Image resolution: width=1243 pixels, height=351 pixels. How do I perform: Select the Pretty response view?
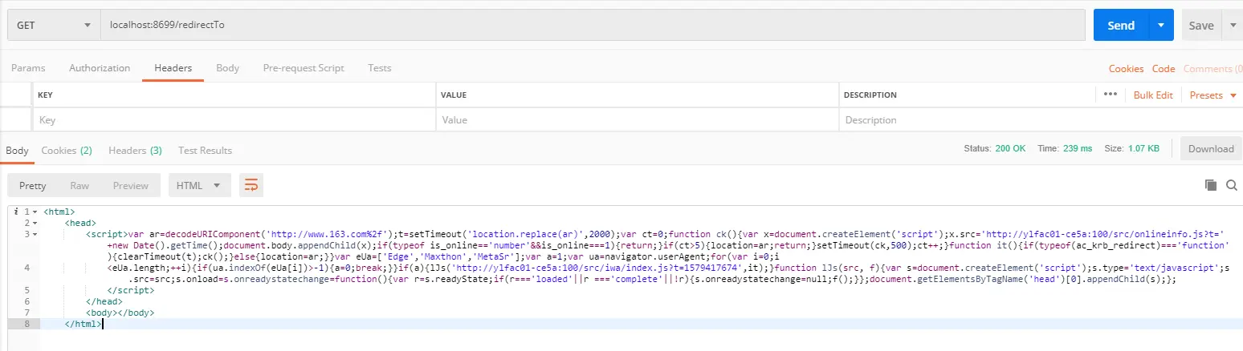click(32, 185)
